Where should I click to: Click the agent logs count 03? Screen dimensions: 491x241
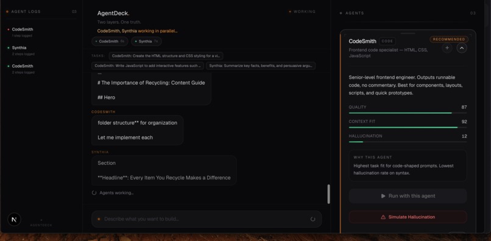point(74,12)
